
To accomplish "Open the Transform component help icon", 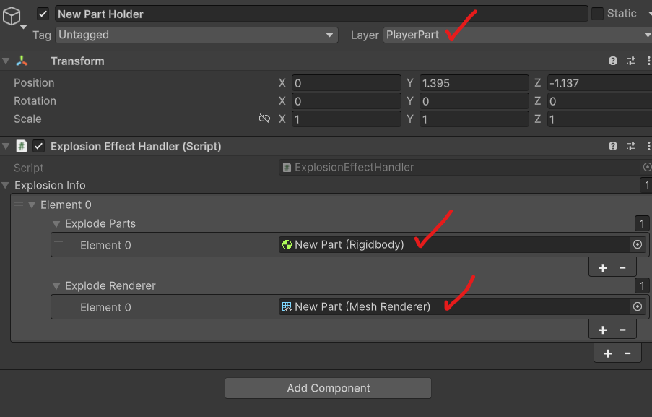I will [613, 61].
